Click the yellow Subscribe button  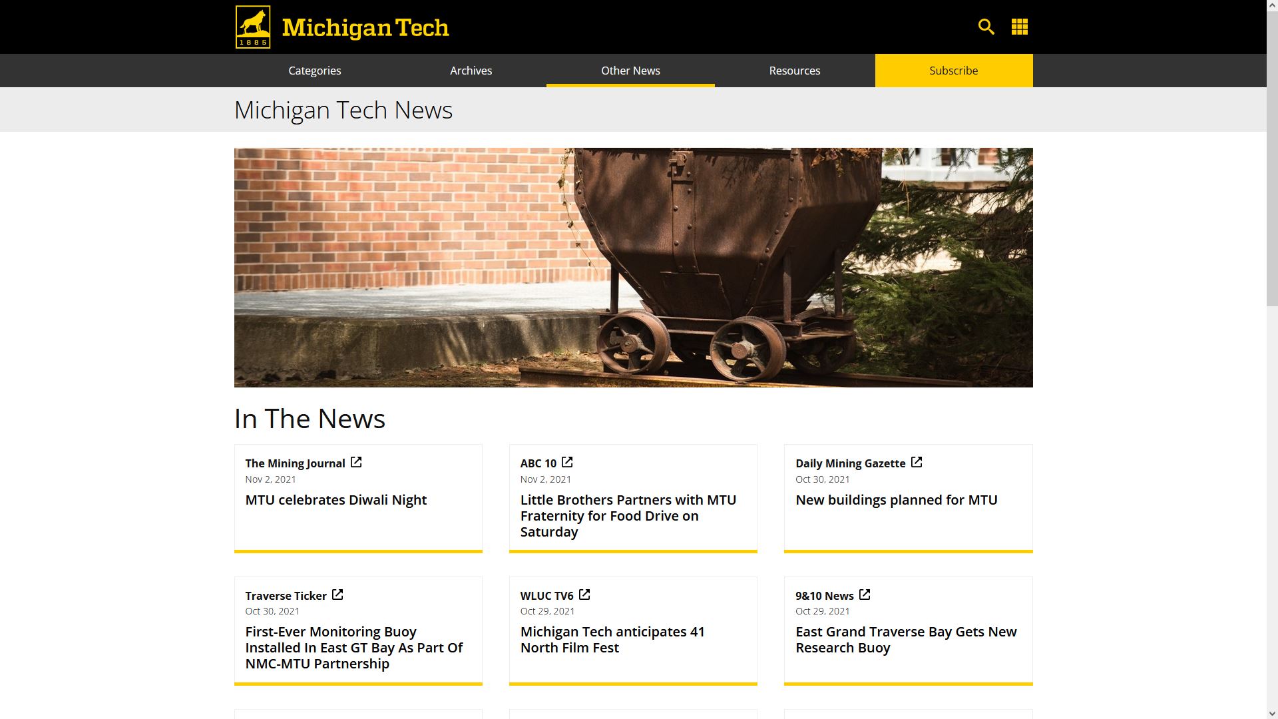coord(954,71)
